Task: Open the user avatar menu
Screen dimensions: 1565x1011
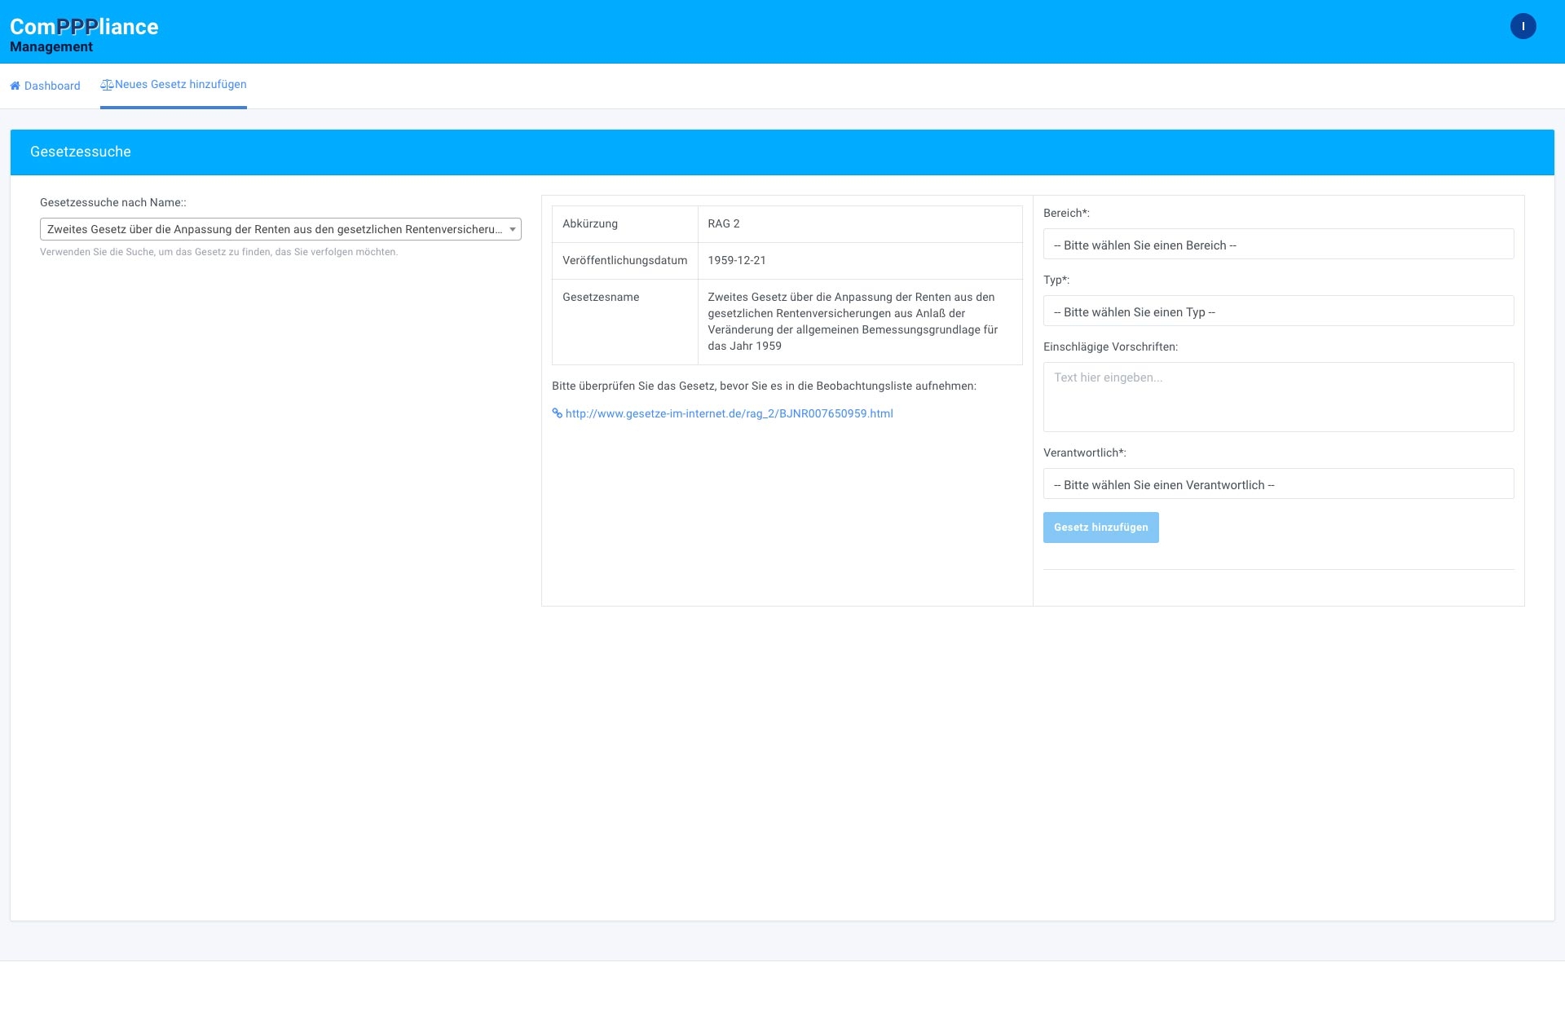Action: click(x=1523, y=26)
